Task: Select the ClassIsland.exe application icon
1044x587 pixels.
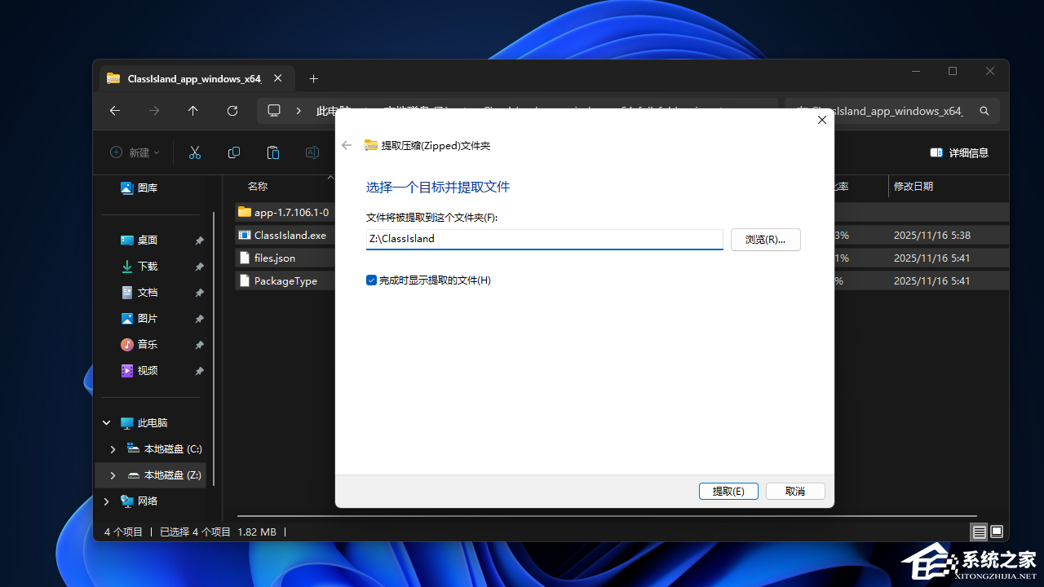Action: tap(245, 235)
